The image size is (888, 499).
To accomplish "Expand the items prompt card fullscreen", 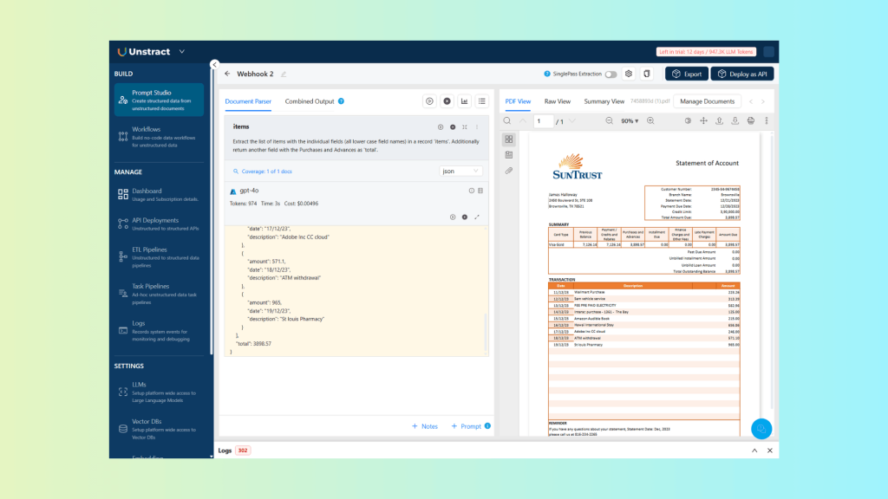I will pyautogui.click(x=465, y=127).
